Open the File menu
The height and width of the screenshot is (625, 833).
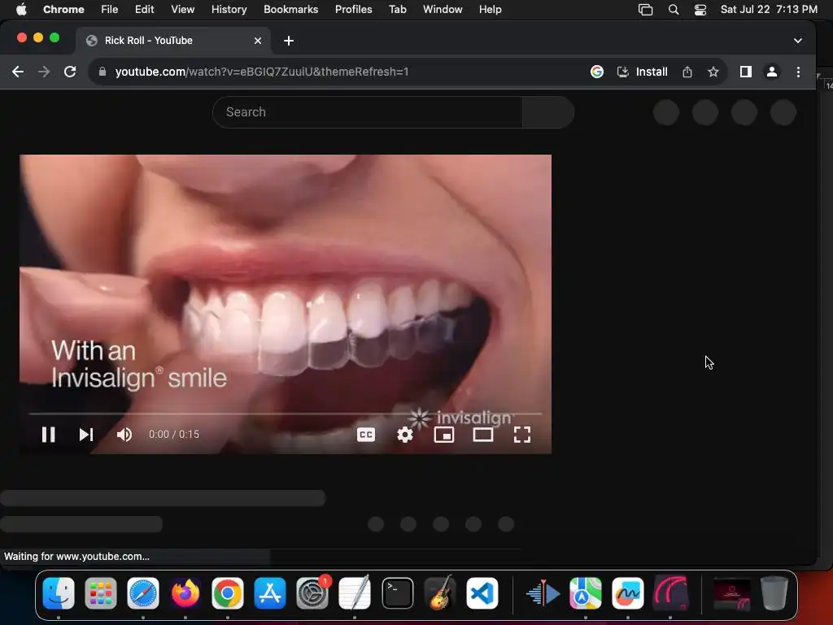110,9
